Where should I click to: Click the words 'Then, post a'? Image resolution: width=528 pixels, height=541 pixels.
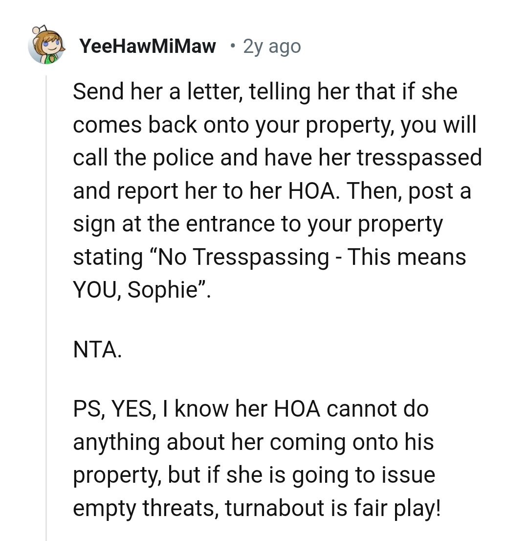[409, 191]
